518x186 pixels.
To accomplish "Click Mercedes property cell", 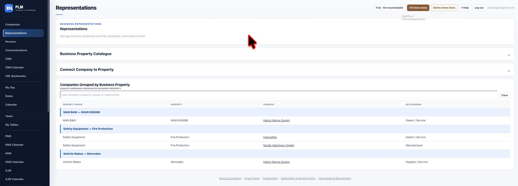I will pyautogui.click(x=177, y=162).
